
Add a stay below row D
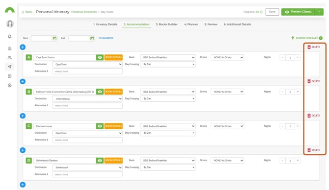(23, 185)
